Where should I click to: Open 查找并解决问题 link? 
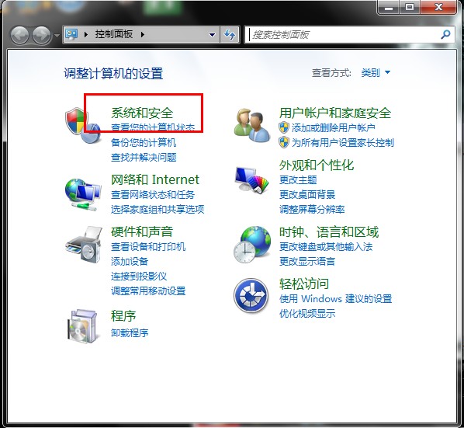[x=144, y=157]
